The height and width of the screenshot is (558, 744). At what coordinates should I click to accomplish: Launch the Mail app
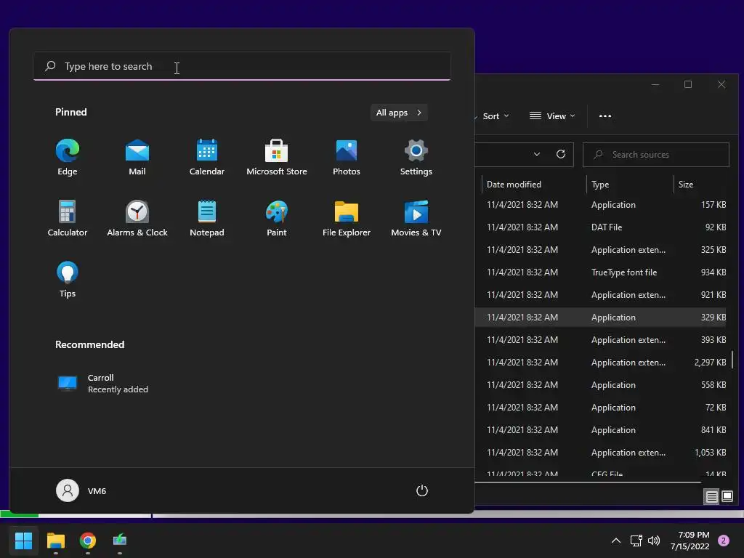(137, 157)
